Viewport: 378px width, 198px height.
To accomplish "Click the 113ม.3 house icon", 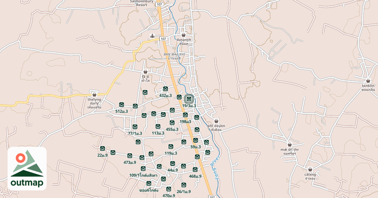I will coord(158,126).
